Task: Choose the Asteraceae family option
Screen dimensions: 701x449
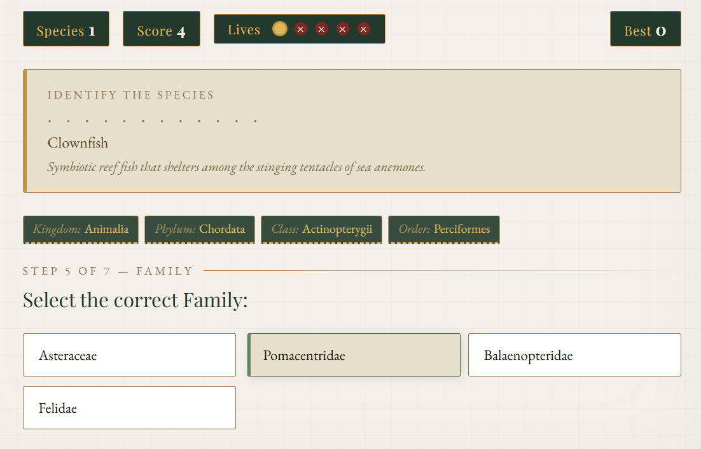Action: click(x=129, y=355)
